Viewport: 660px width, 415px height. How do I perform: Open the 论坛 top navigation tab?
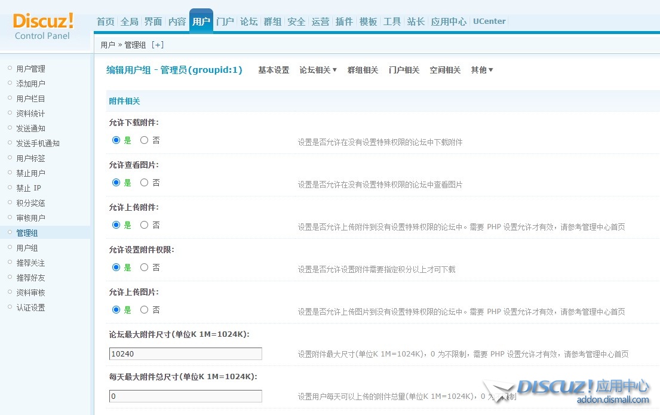coord(248,21)
